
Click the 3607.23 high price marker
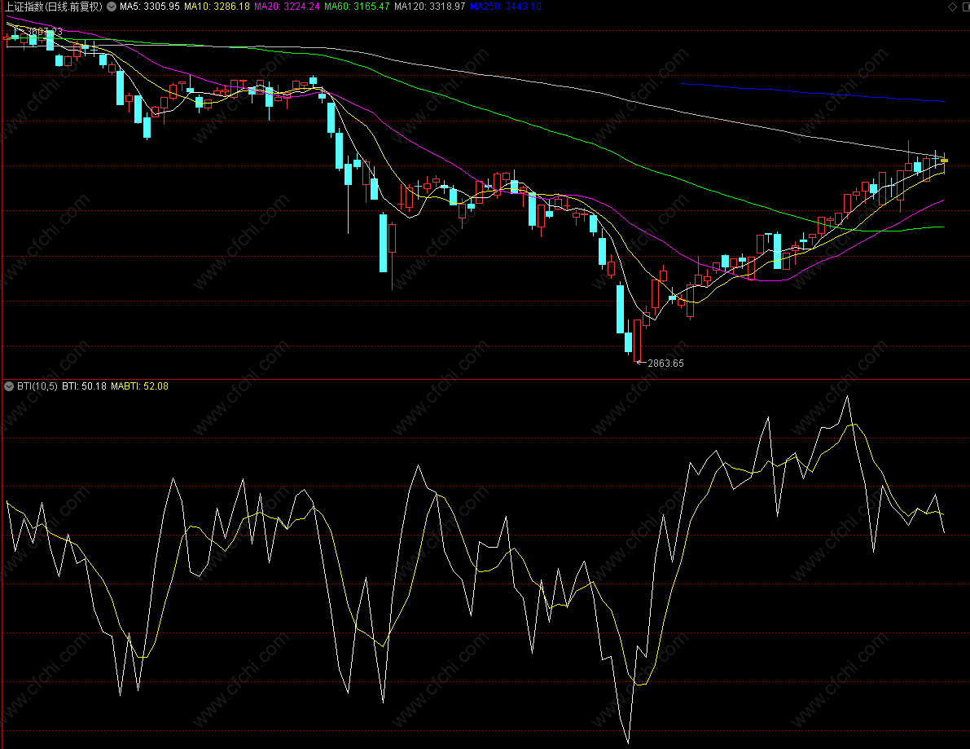[45, 31]
